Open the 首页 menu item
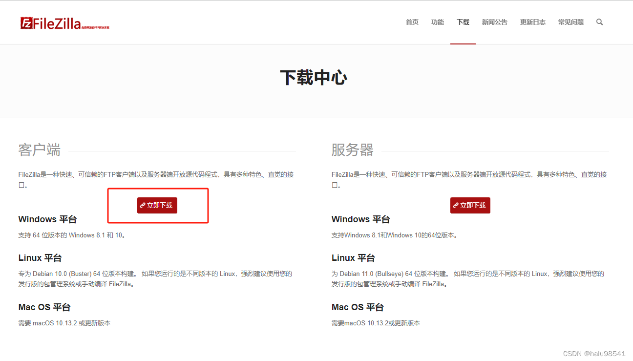 pyautogui.click(x=412, y=22)
